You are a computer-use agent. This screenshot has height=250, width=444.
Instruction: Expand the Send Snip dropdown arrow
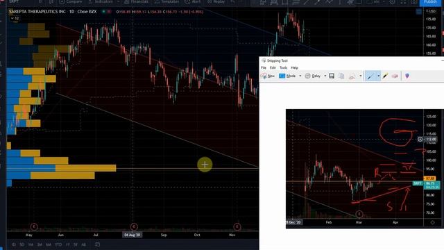click(x=361, y=76)
